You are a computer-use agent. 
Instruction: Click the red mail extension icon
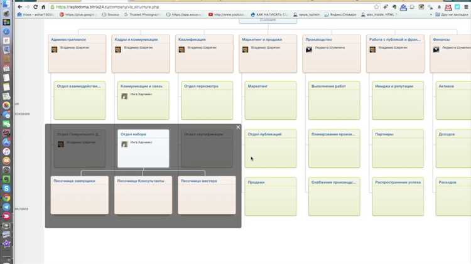[x=448, y=7]
